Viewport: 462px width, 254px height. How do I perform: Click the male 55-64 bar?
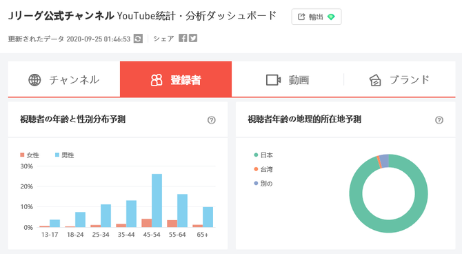[x=182, y=211]
